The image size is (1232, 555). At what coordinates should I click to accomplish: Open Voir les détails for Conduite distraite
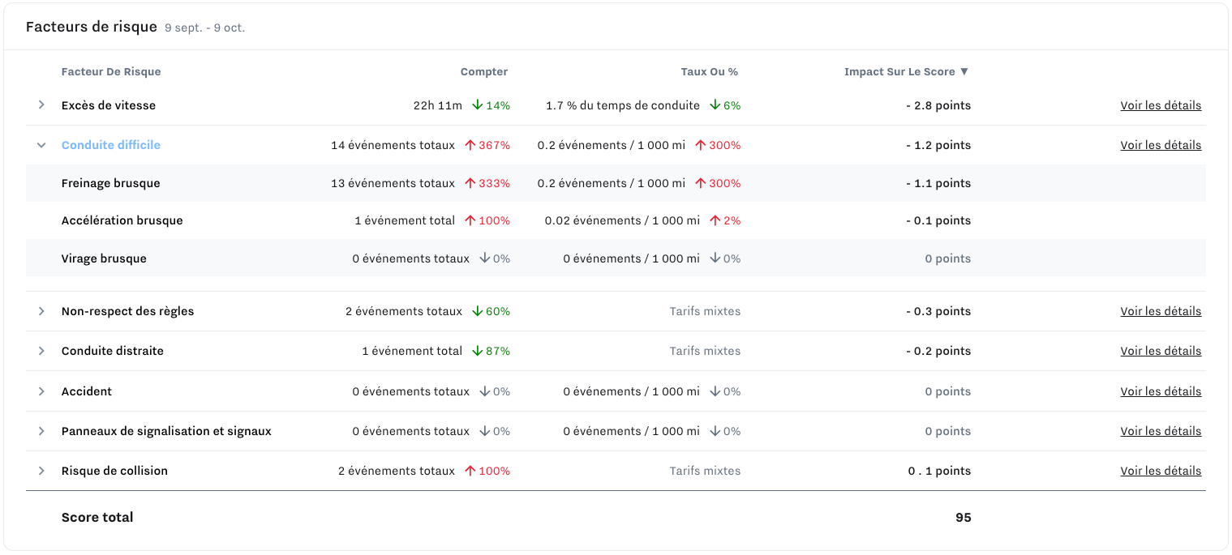[1161, 351]
